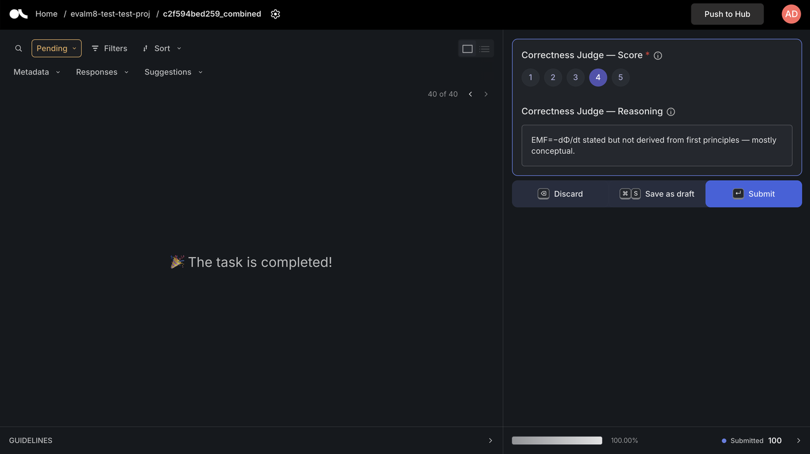Click the Argilla logo icon
The width and height of the screenshot is (810, 454).
[19, 14]
